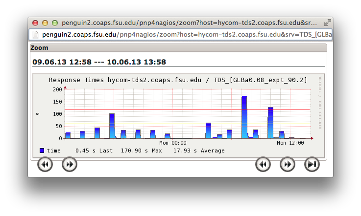Click the page icon in the address bar
361x216 pixels.
(x=35, y=34)
